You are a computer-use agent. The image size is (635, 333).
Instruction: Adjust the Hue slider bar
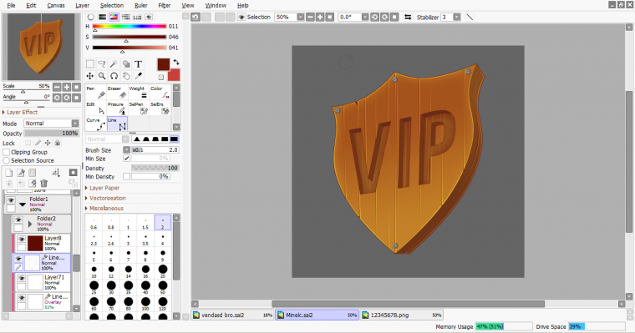(130, 27)
